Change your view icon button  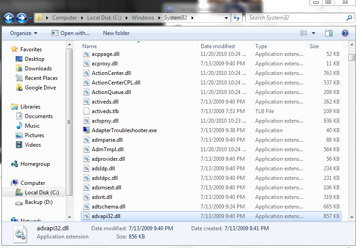(303, 33)
